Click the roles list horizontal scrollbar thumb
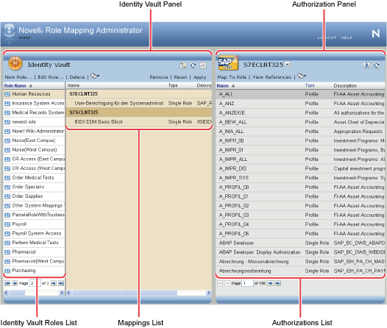This screenshot has width=387, height=328. (x=17, y=293)
